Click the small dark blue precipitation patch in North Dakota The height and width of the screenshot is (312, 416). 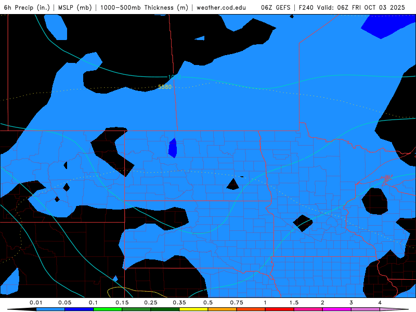(173, 148)
